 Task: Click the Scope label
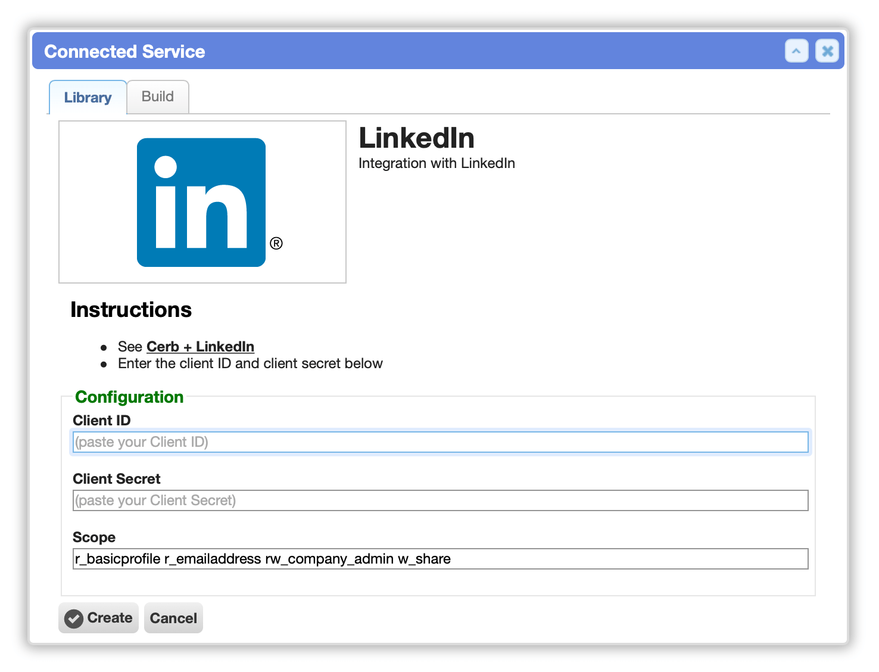(x=94, y=537)
